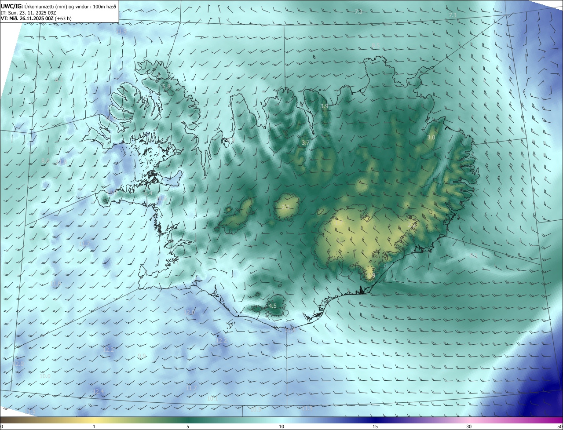The height and width of the screenshot is (430, 563).
Task: Click the colorbar tick label 10
Action: [281, 426]
